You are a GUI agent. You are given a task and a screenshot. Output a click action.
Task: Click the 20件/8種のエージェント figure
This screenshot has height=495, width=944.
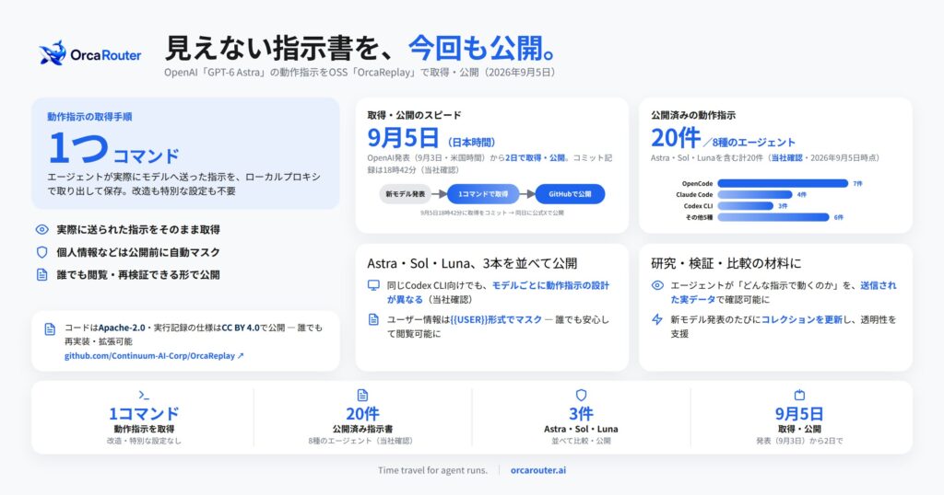tap(723, 139)
